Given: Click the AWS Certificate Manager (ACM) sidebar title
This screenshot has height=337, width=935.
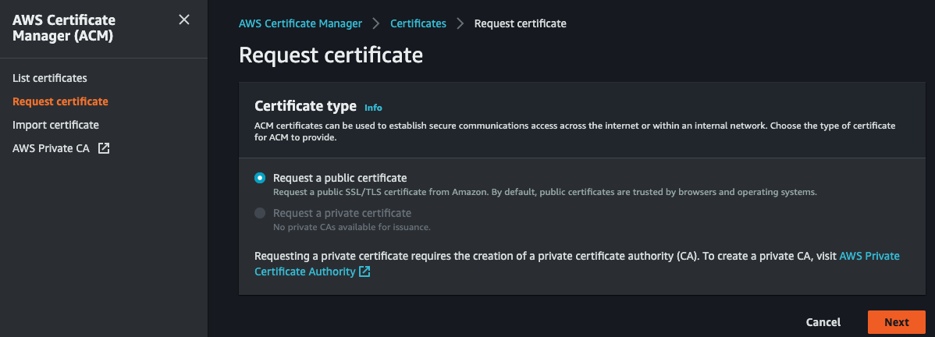Looking at the screenshot, I should [x=64, y=27].
